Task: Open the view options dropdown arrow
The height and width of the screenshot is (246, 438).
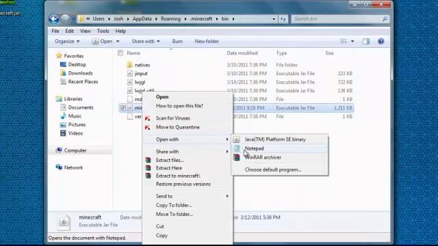Action: click(x=352, y=41)
